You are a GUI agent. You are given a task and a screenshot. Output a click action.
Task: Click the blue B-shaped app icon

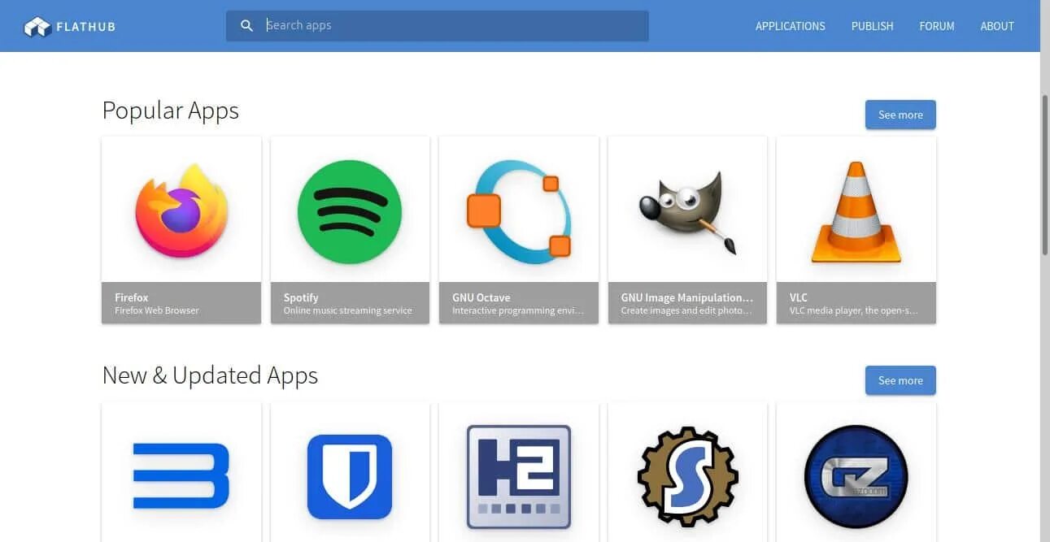[x=181, y=475]
